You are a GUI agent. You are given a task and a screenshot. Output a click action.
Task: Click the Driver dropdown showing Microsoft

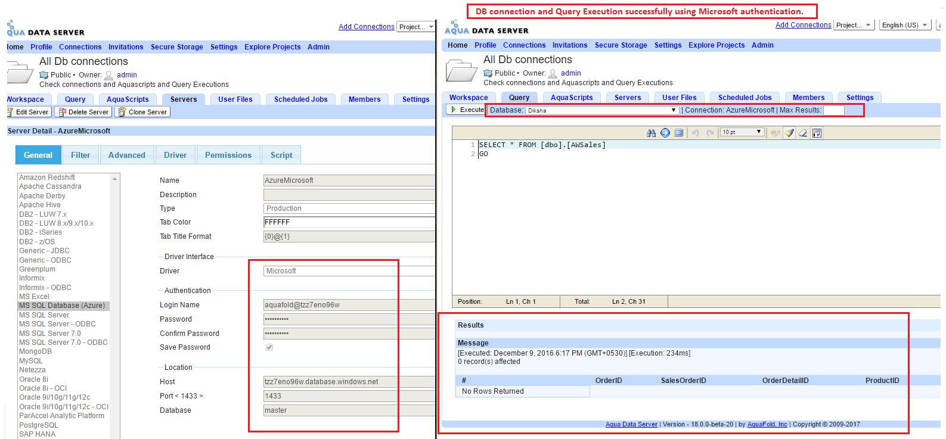pos(349,271)
